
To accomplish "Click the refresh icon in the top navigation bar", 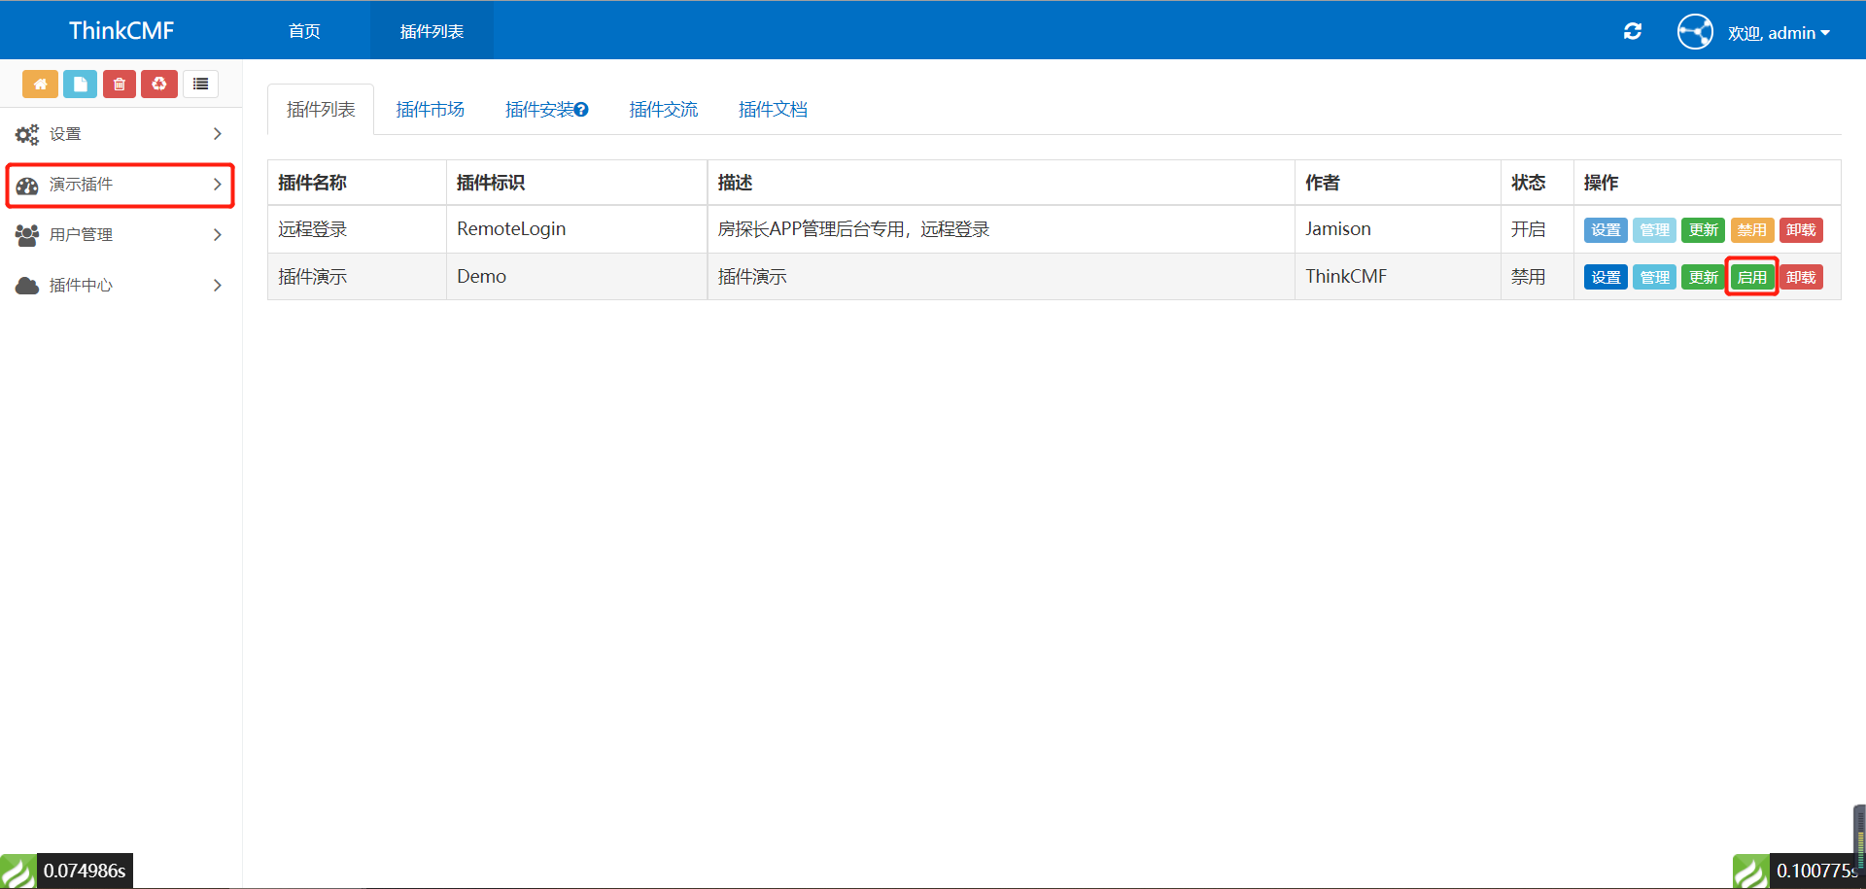I will coord(1632,31).
